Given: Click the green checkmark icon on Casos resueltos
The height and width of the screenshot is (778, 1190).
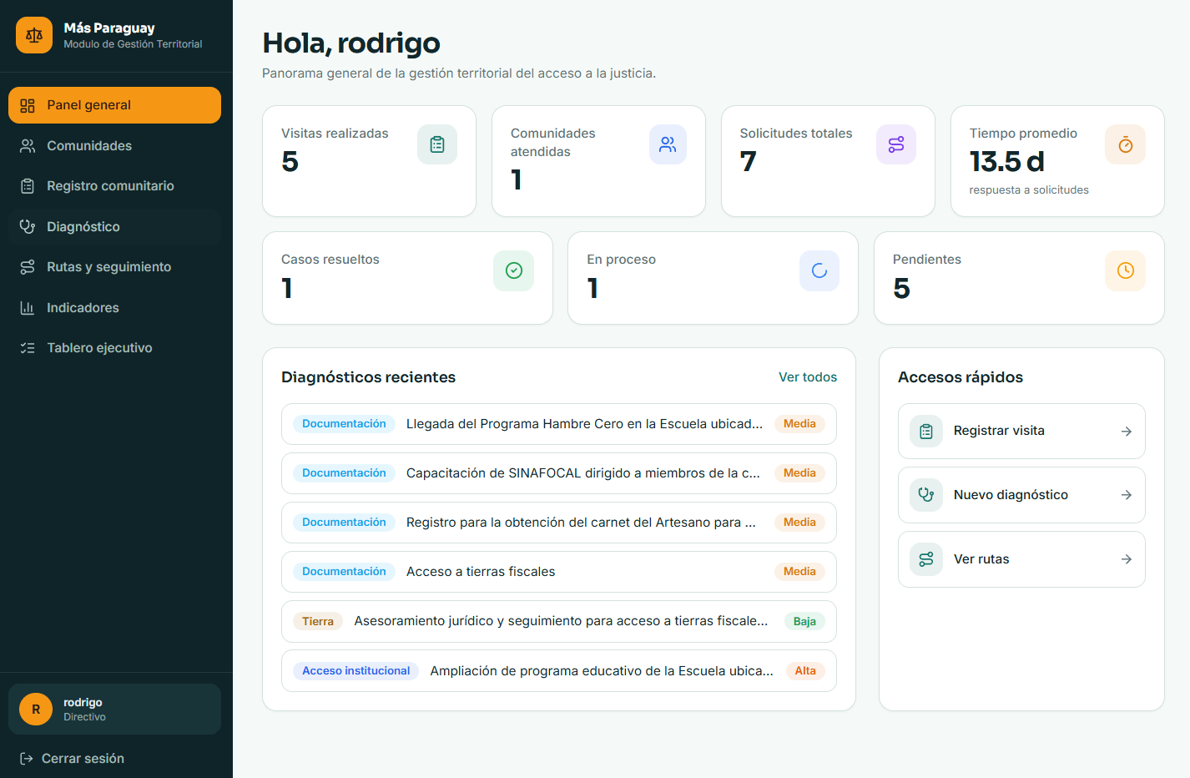Looking at the screenshot, I should click(514, 270).
